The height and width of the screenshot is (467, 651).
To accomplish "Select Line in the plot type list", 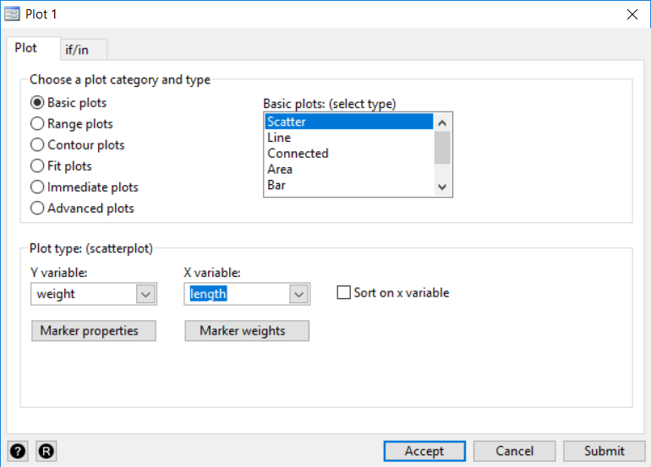I will tap(279, 138).
